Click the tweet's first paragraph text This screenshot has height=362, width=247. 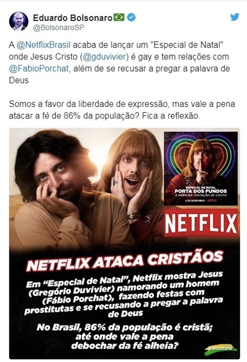pos(119,63)
